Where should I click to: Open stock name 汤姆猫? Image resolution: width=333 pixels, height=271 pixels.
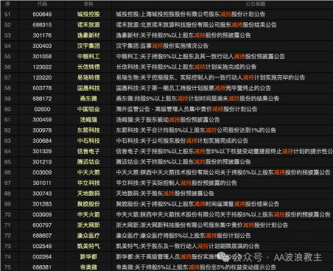(88, 120)
